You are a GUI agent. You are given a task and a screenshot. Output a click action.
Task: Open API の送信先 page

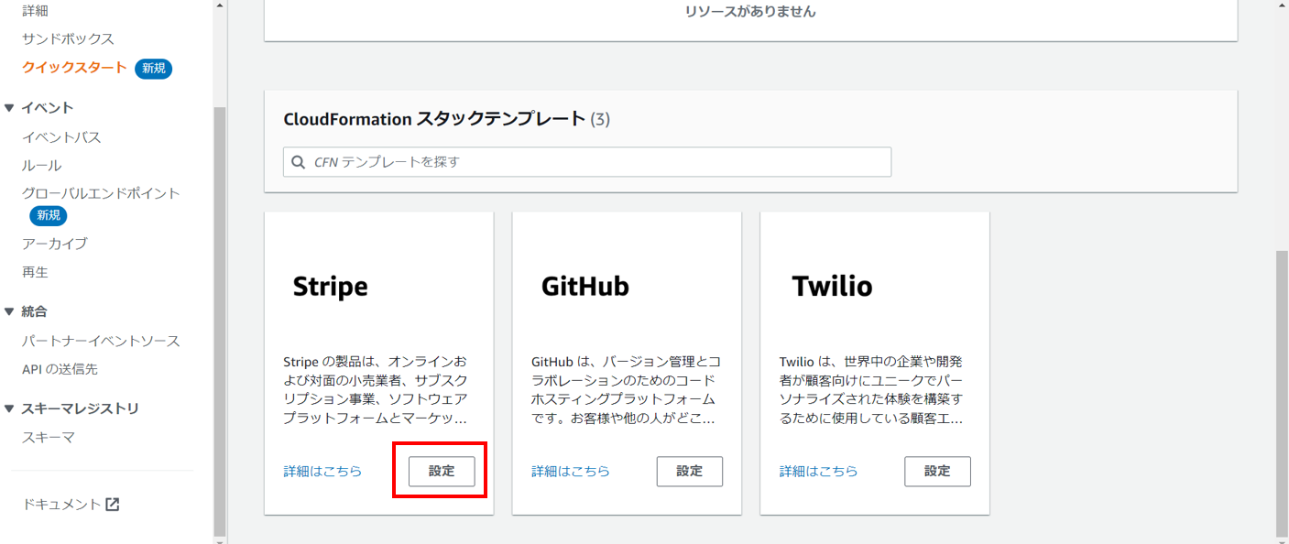coord(60,369)
